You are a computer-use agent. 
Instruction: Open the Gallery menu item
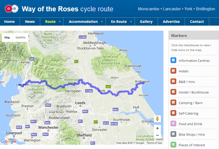[146, 22]
